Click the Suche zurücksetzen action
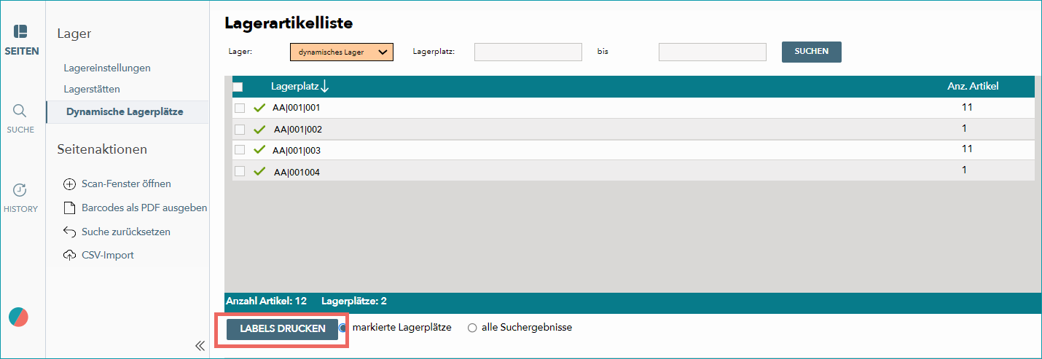Viewport: 1042px width, 359px height. (x=126, y=232)
